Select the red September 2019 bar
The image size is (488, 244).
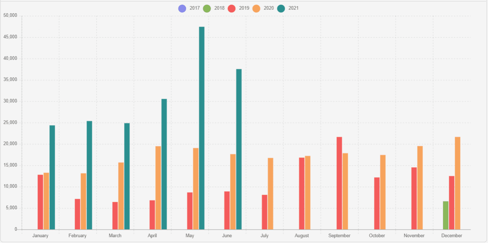click(339, 183)
